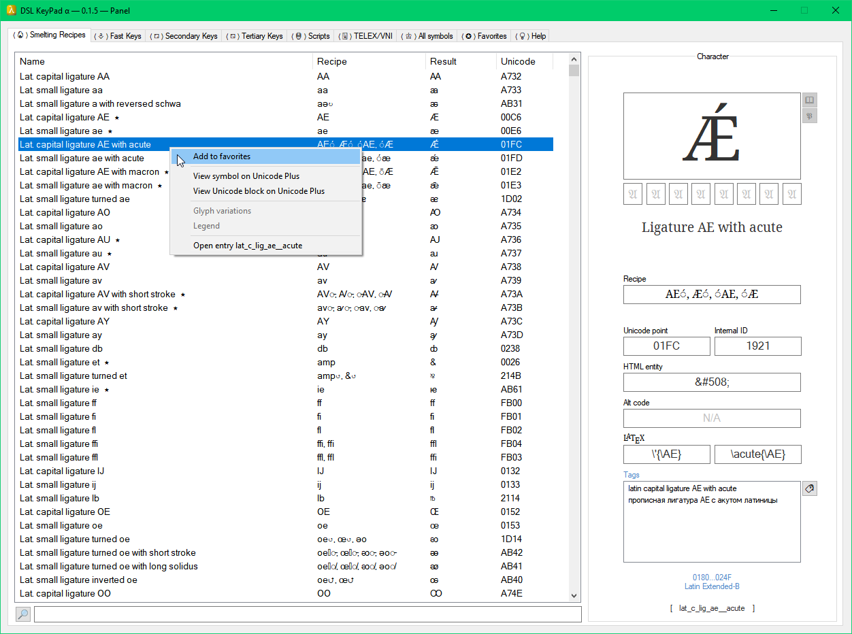Select row Lat. small ligature ffl
This screenshot has width=852, height=634.
click(285, 457)
